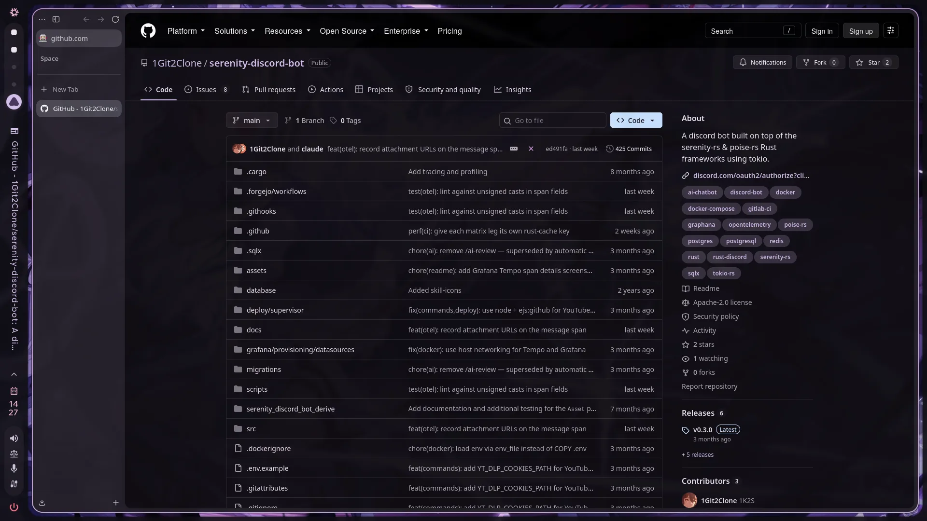The image size is (927, 521).
Task: Select the rust topic tag
Action: pos(693,257)
